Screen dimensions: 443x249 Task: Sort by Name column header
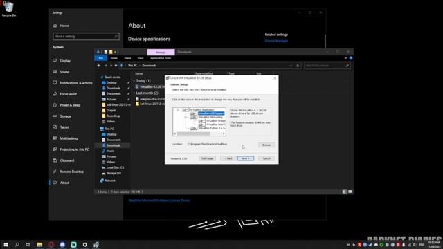pyautogui.click(x=138, y=74)
